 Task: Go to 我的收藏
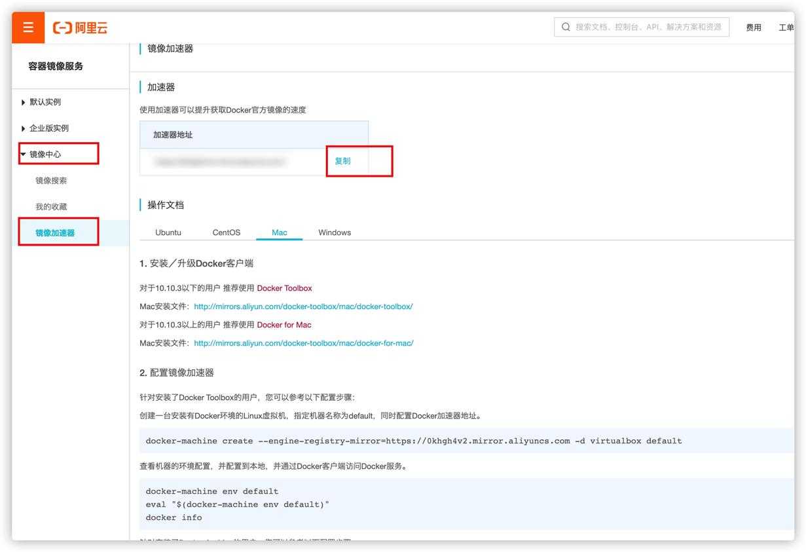51,207
